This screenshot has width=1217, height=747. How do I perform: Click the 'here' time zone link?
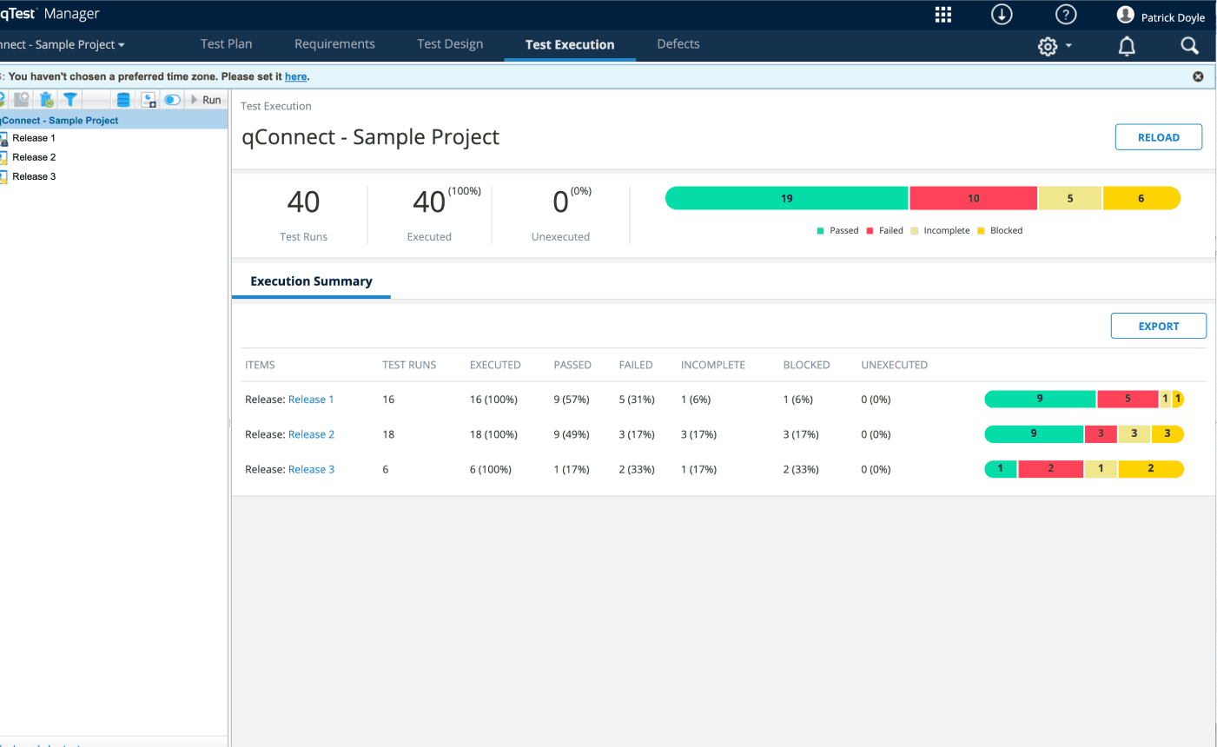coord(295,76)
